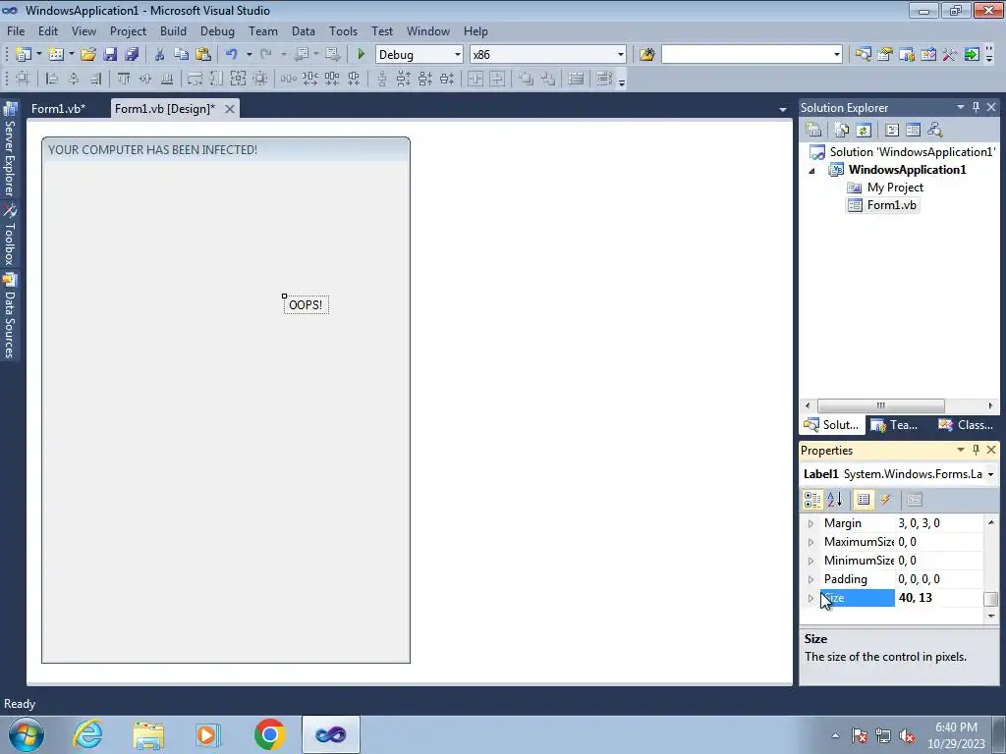Click Show All Files icon in Solution Explorer
Screen dimensions: 1006x754
click(x=842, y=131)
